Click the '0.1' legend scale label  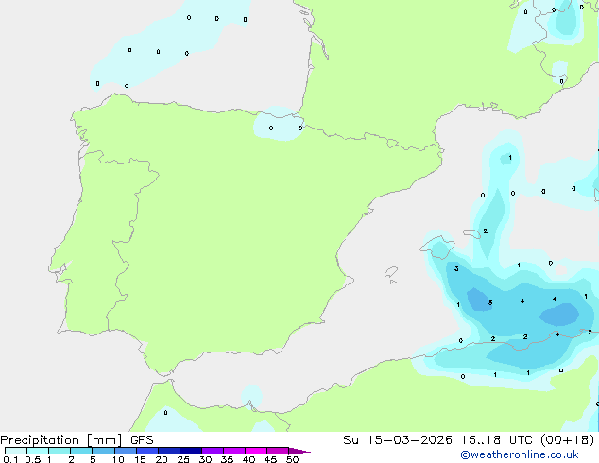click(10, 459)
